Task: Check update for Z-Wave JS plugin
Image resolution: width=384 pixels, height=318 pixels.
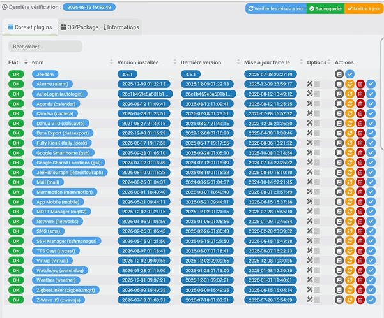Action: click(x=371, y=300)
